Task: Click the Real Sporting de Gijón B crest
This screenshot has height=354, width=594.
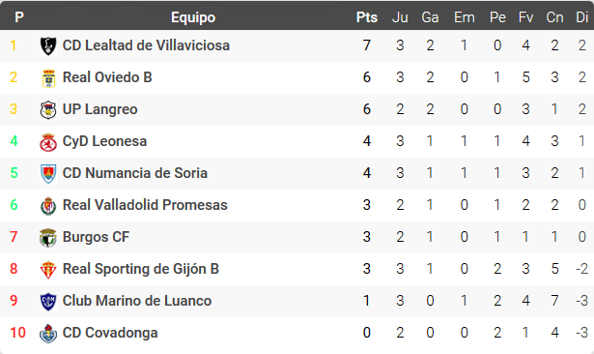Action: coord(48,270)
